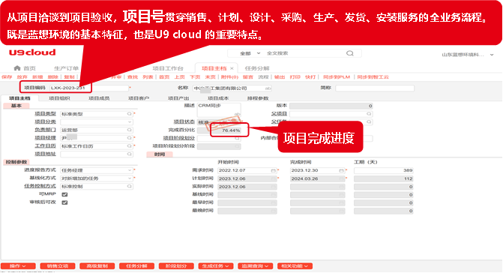503x273 pixels.
Task: Click 留言 in the toolbar
Action: [247, 77]
